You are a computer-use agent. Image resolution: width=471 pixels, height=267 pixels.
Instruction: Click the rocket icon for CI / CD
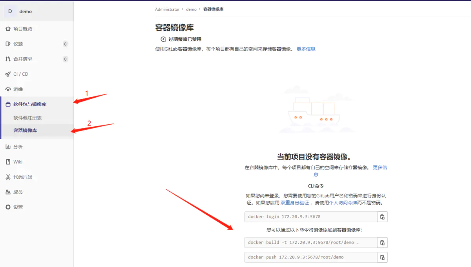click(8, 74)
